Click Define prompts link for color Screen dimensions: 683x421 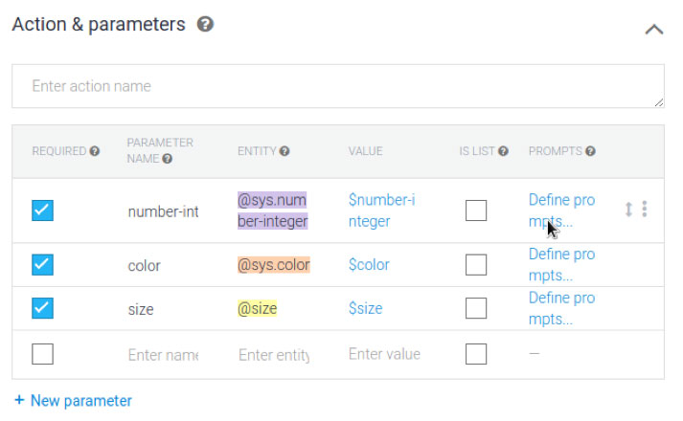(561, 265)
